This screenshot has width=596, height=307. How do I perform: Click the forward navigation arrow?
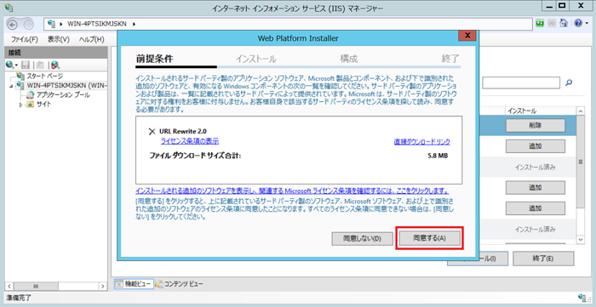(x=28, y=24)
